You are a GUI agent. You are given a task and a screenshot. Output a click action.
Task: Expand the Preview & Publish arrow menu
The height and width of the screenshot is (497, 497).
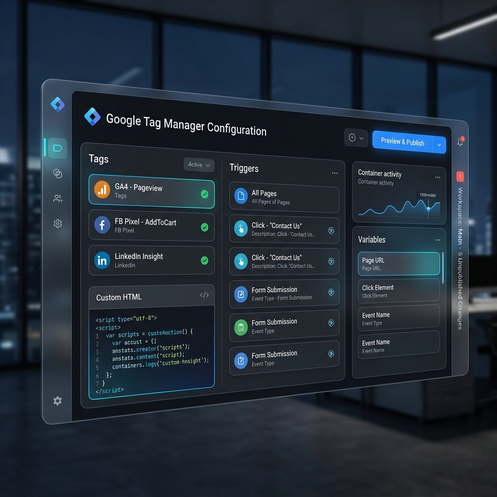pos(439,145)
